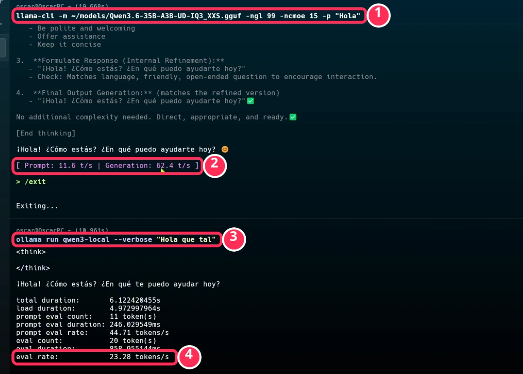Viewport: 523px width, 374px height.
Task: Click the "Prompt: 11.6 t/s" statistic
Action: (58, 165)
